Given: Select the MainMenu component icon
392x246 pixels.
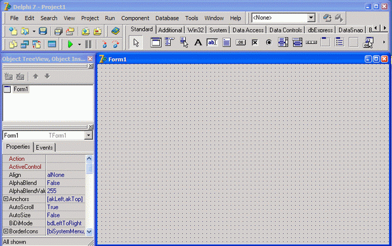Looking at the screenshot, I should [x=169, y=42].
